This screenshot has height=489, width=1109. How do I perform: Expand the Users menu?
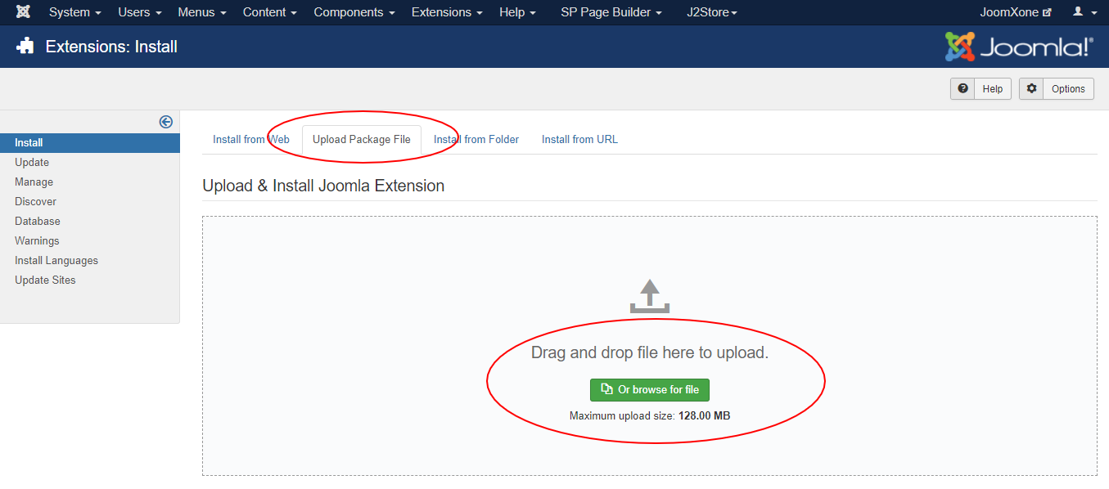[x=139, y=12]
